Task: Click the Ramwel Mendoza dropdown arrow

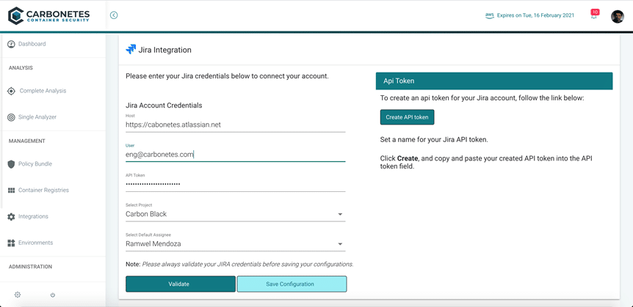Action: [x=340, y=244]
